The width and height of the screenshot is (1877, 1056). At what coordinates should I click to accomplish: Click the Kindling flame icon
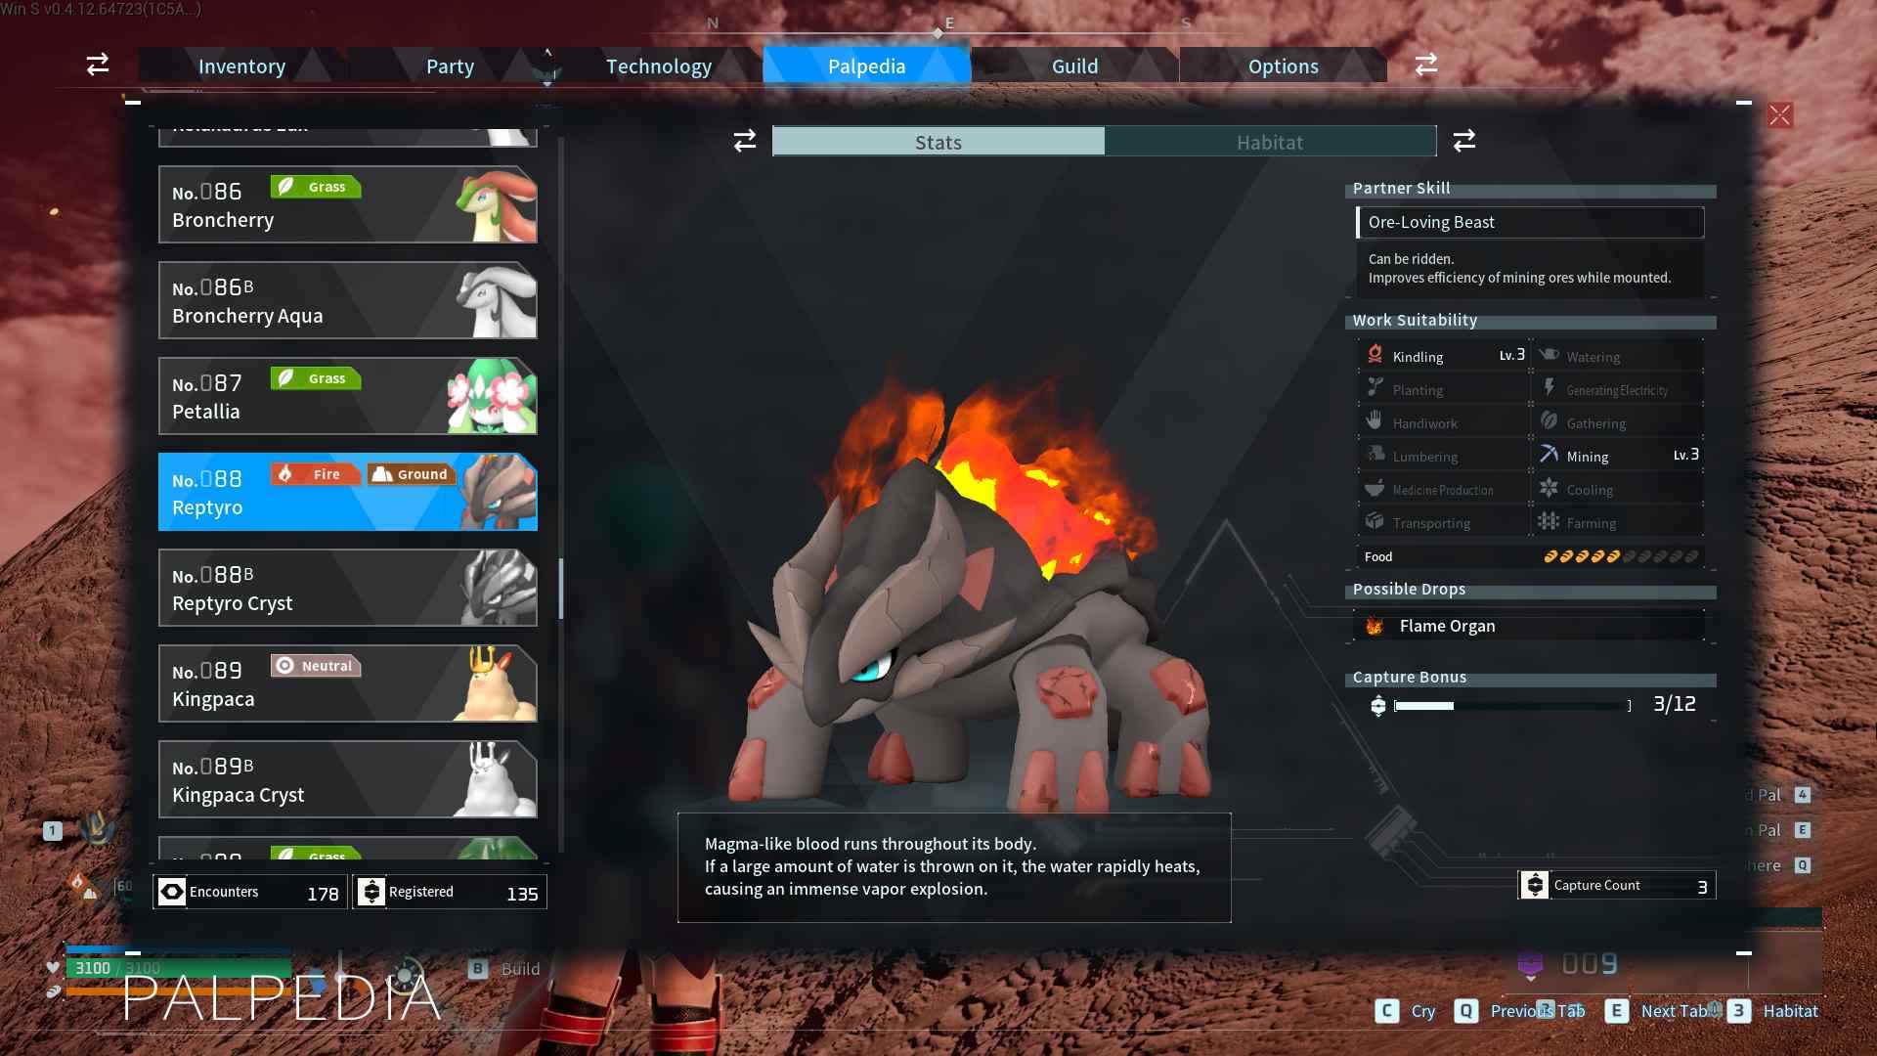point(1375,354)
